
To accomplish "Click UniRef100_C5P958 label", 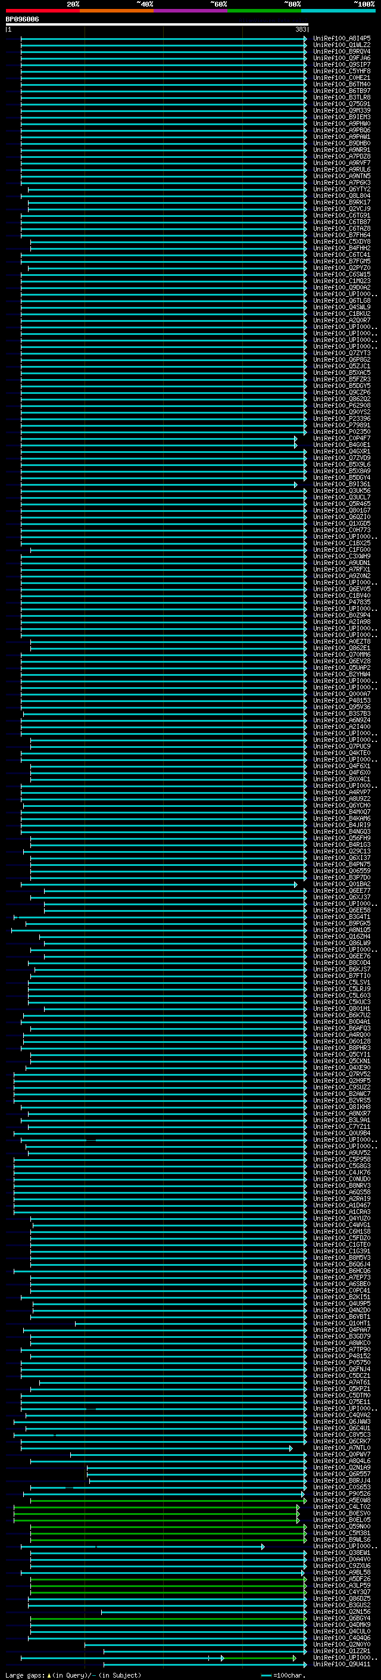I will tap(342, 1160).
